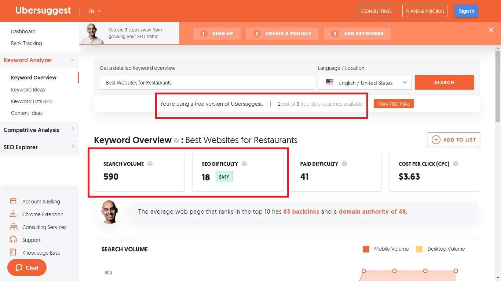
Task: Click the round avatar beside backlinks insight
Action: point(109,212)
